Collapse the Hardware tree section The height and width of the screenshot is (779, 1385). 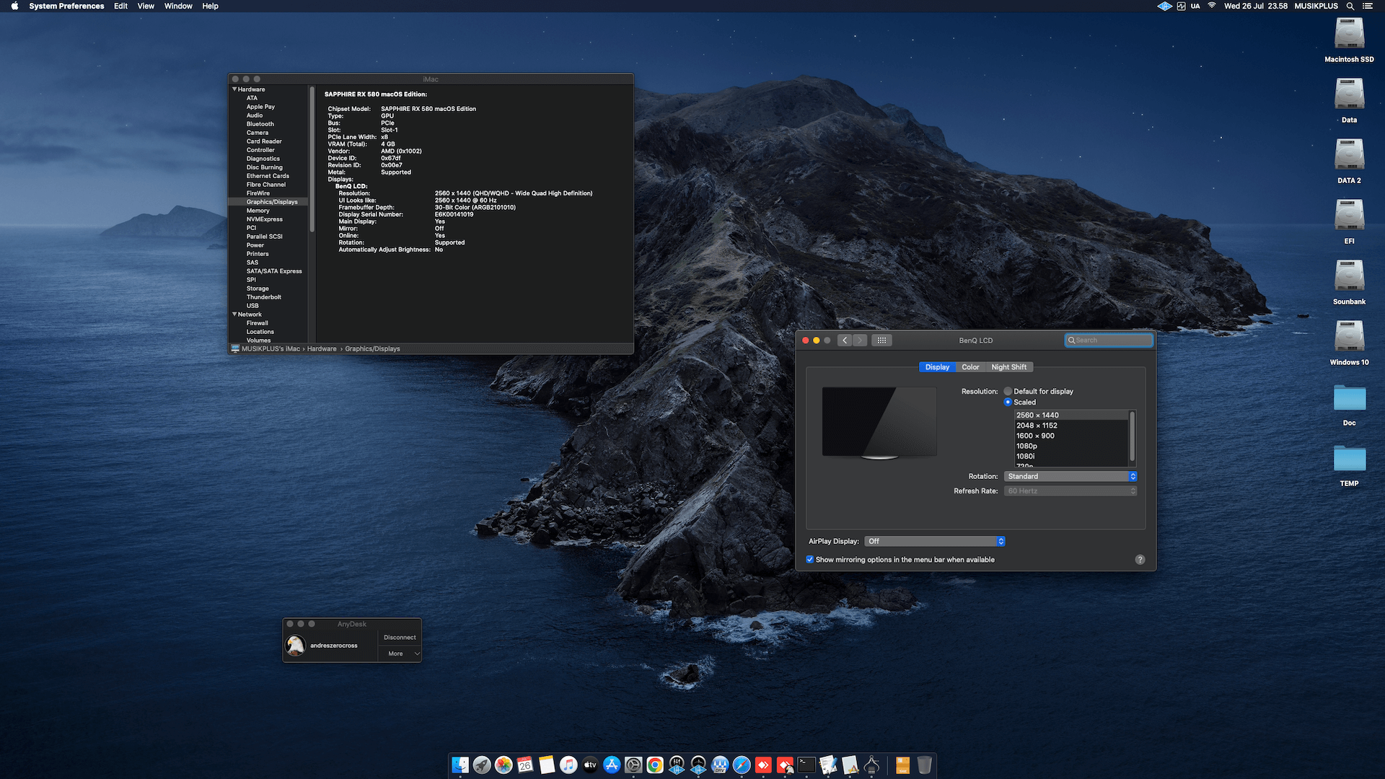234,89
